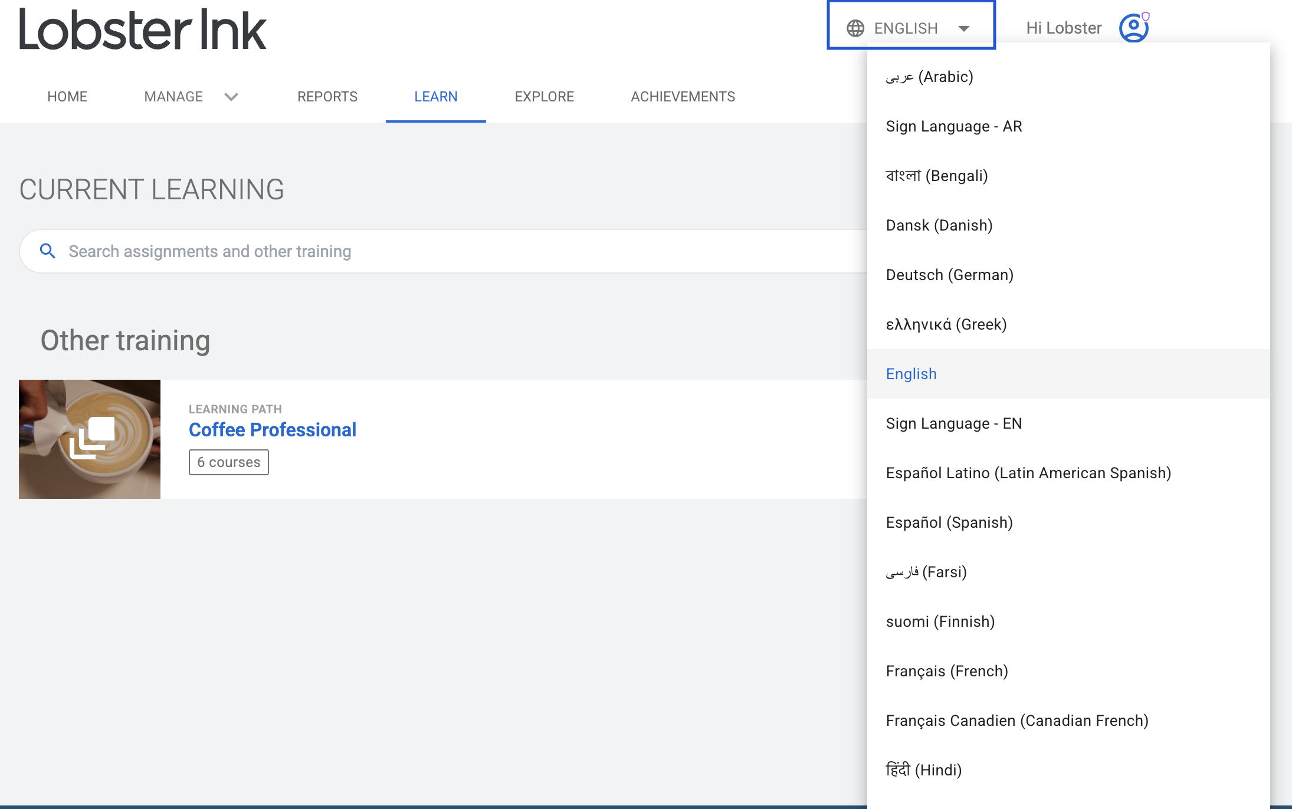Switch to the REPORTS tab
Viewport: 1292px width, 809px height.
click(327, 97)
